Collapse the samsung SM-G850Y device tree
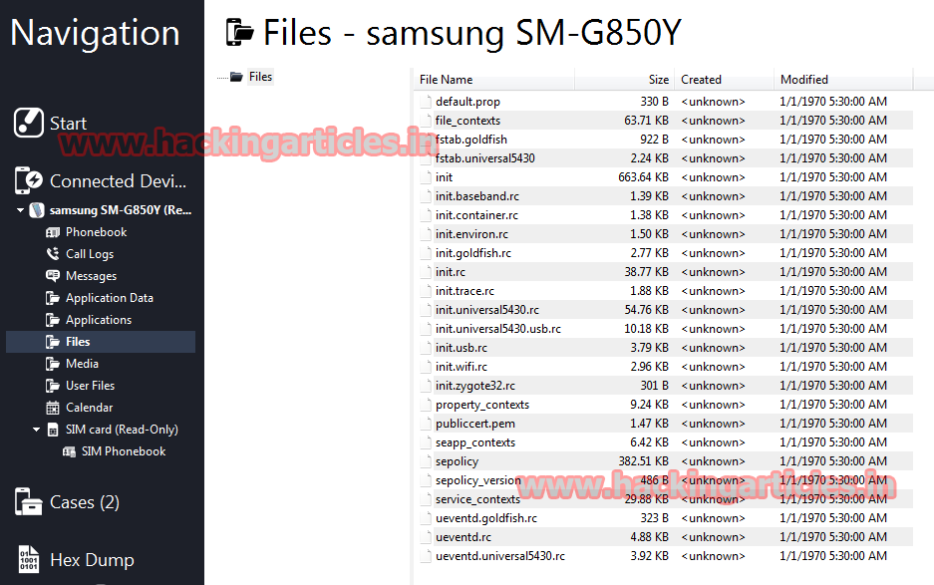Screen dimensions: 934x585 (x=20, y=210)
